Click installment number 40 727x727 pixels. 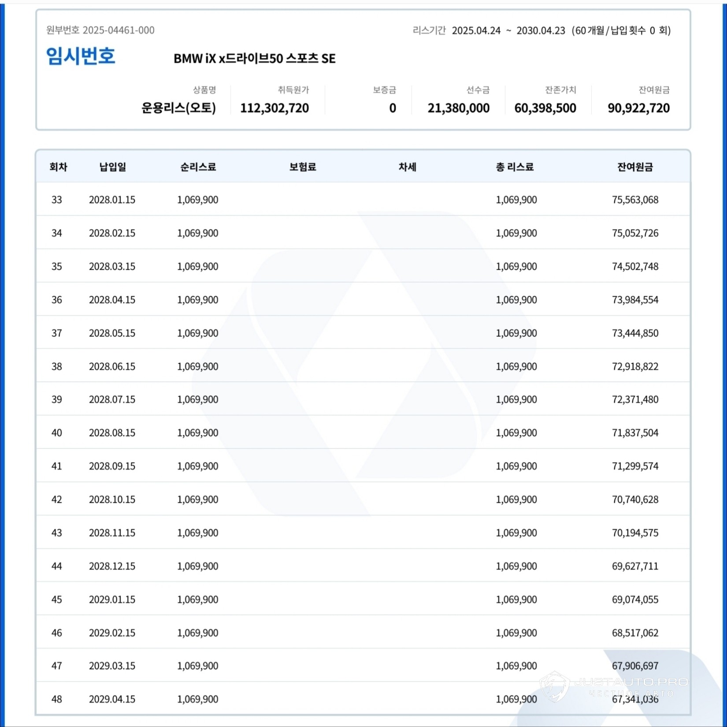(x=57, y=433)
